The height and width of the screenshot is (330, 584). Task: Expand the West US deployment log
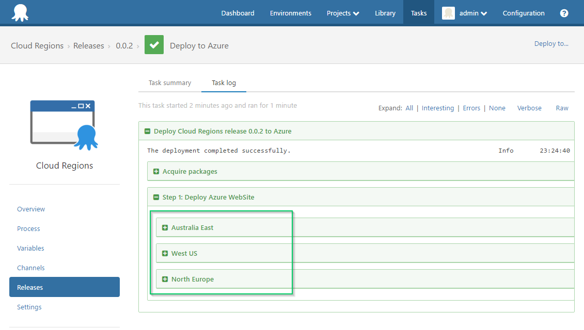pos(164,253)
